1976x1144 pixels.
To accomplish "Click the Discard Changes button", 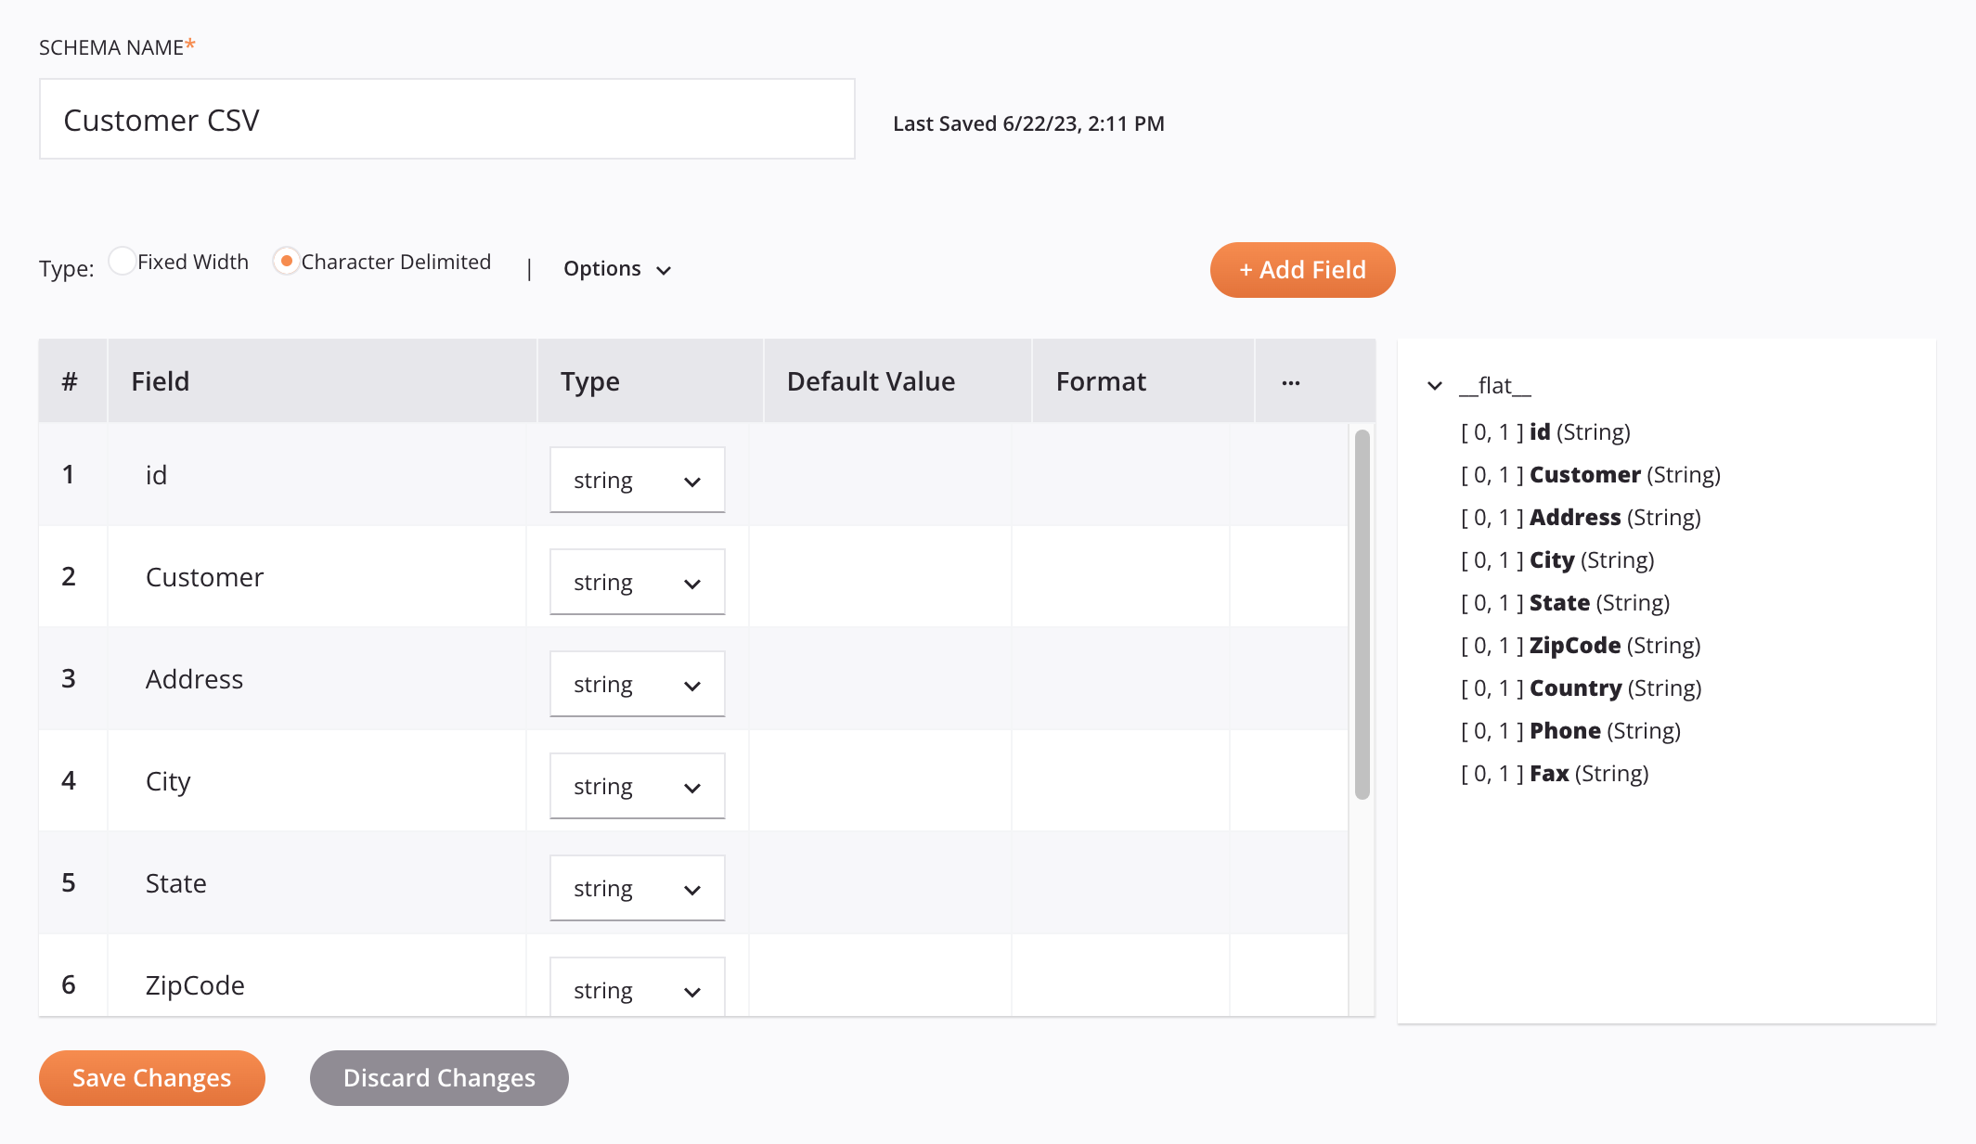I will (438, 1077).
